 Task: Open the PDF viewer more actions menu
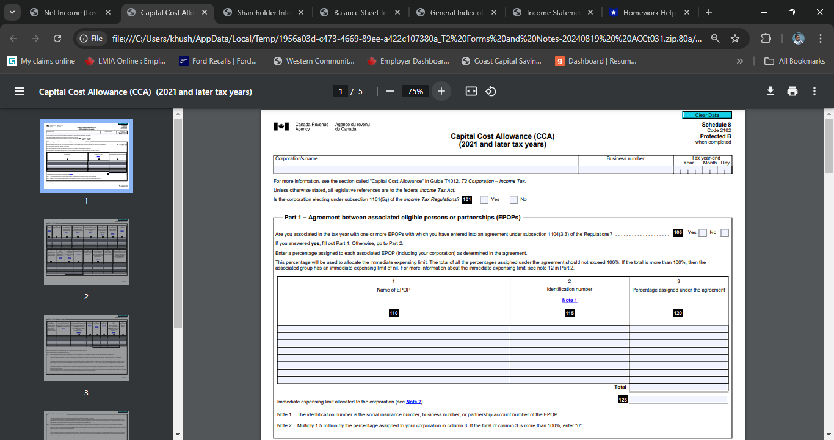coord(814,91)
